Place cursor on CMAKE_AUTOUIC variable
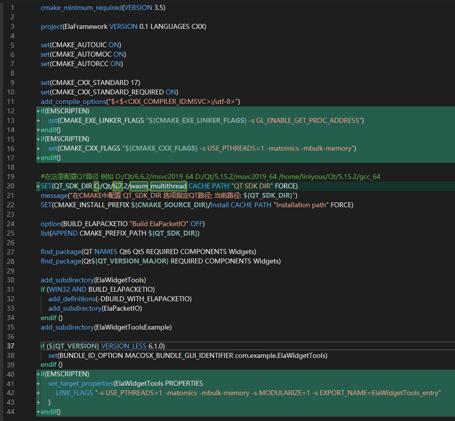Viewport: 455px width, 421px height. click(x=79, y=45)
